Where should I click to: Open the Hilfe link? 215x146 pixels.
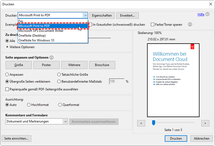coord(201,14)
